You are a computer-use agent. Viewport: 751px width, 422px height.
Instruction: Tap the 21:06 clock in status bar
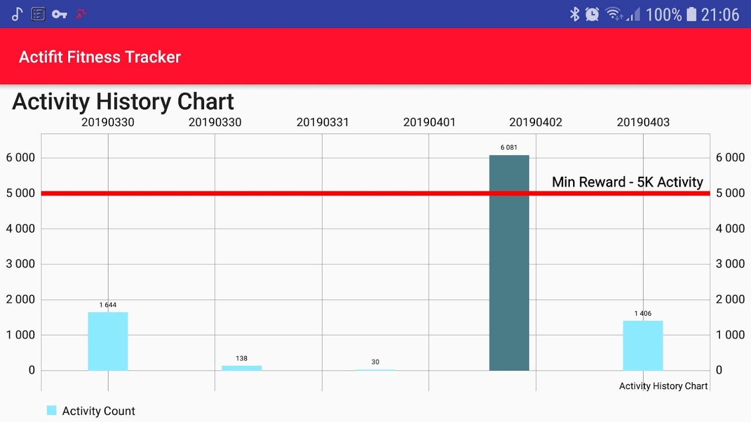(x=720, y=15)
